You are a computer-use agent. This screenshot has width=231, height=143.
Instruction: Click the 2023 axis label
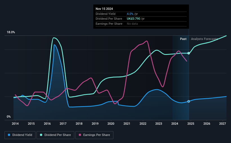pos(159,124)
